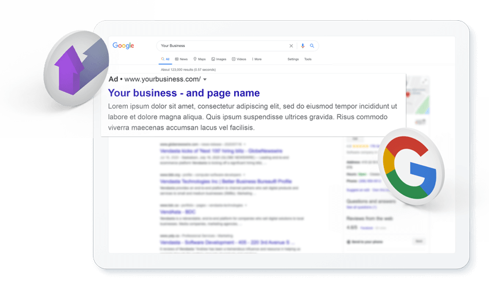The width and height of the screenshot is (489, 285).
Task: Open search Settings
Action: (293, 59)
